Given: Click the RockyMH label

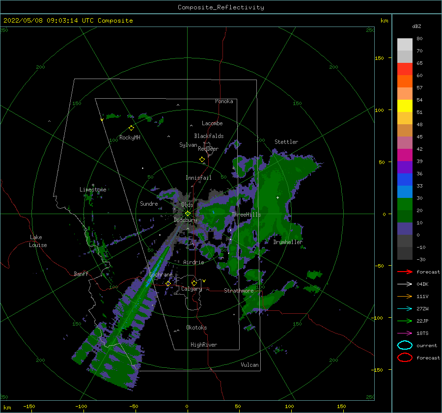Looking at the screenshot, I should (x=130, y=138).
